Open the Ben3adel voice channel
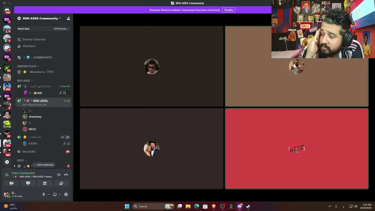The image size is (375, 211). click(x=44, y=152)
